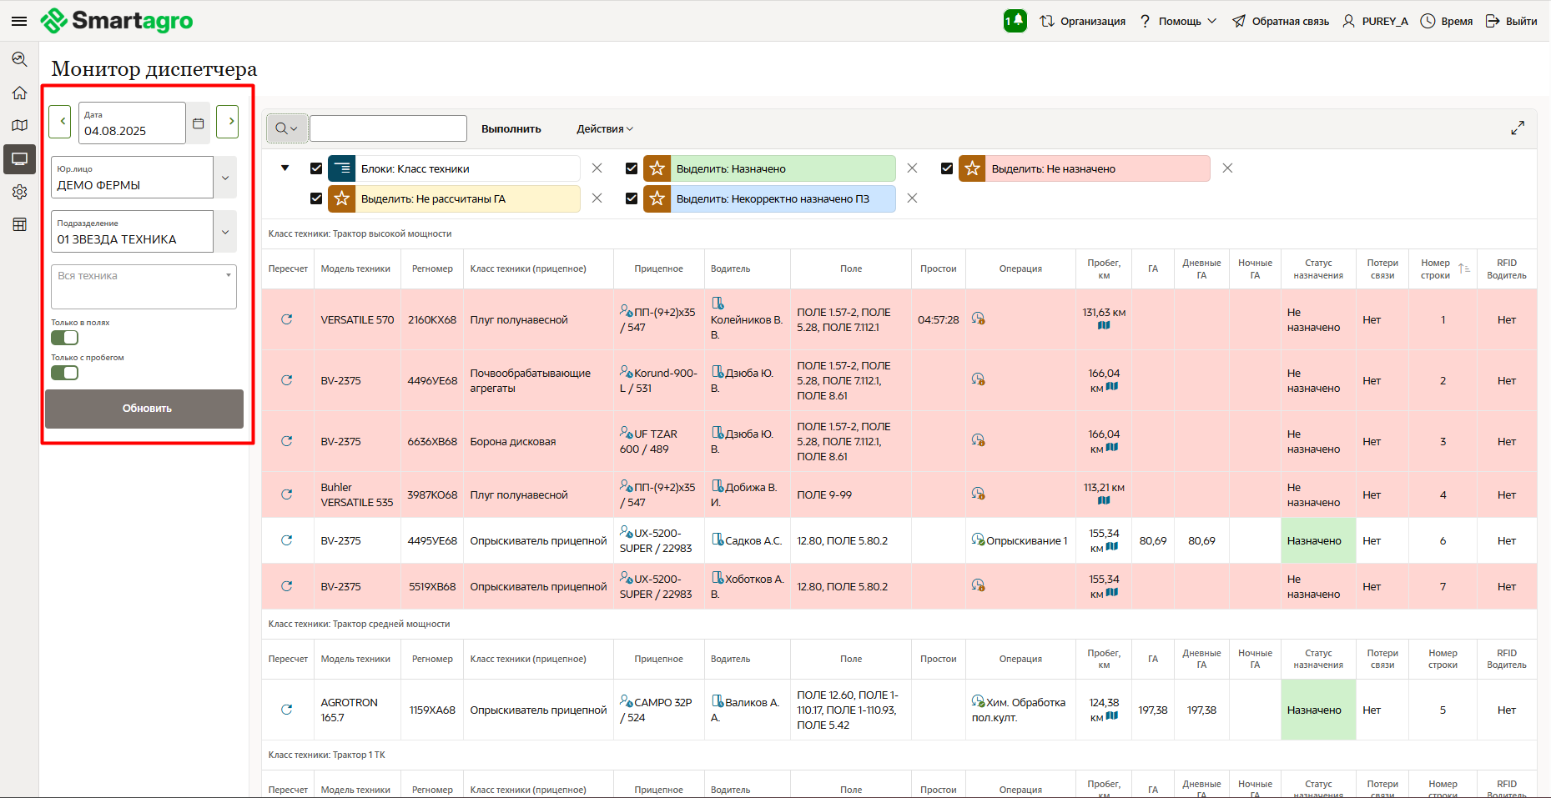The image size is (1551, 798).
Task: Expand the 'Юр.лицо' dropdown
Action: tap(225, 178)
